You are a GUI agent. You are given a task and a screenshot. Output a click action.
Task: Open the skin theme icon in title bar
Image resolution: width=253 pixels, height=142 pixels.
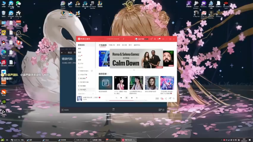pyautogui.click(x=151, y=39)
